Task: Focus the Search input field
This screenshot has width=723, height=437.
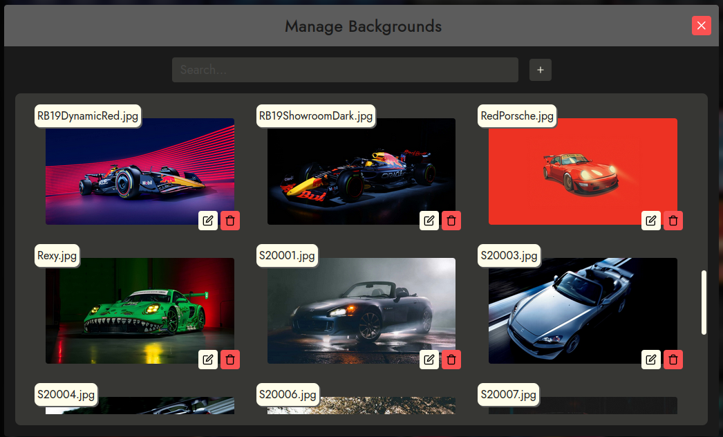Action: [344, 70]
